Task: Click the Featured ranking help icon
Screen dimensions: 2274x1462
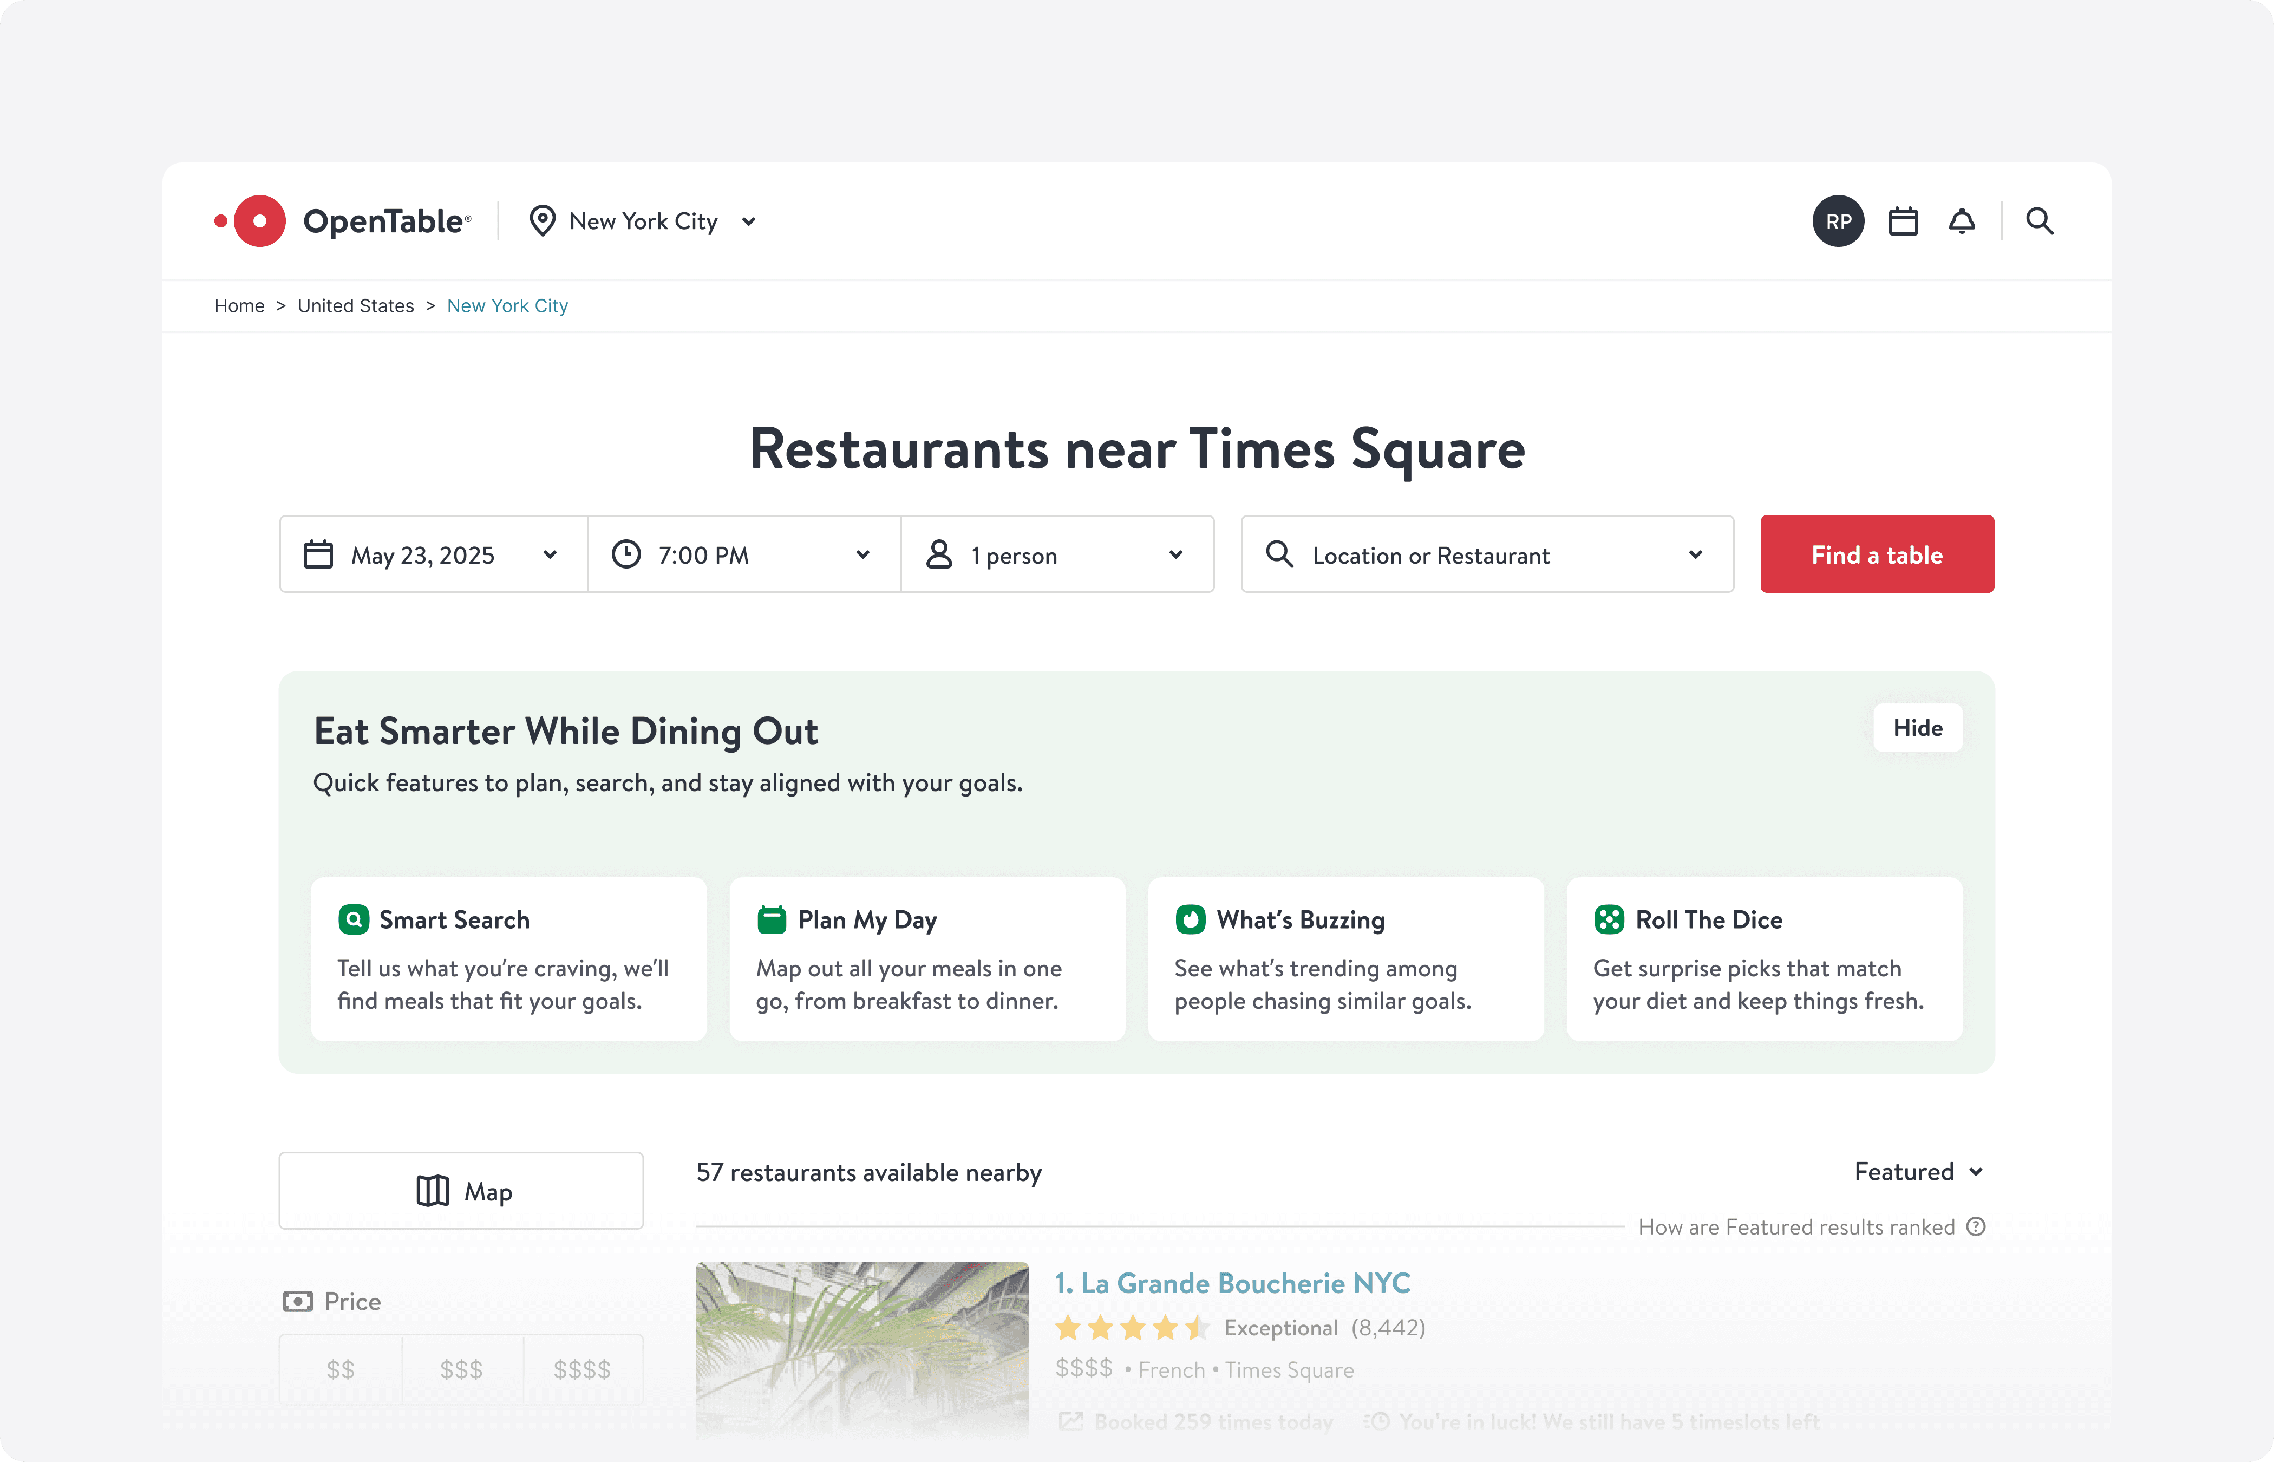Action: [x=1976, y=1226]
